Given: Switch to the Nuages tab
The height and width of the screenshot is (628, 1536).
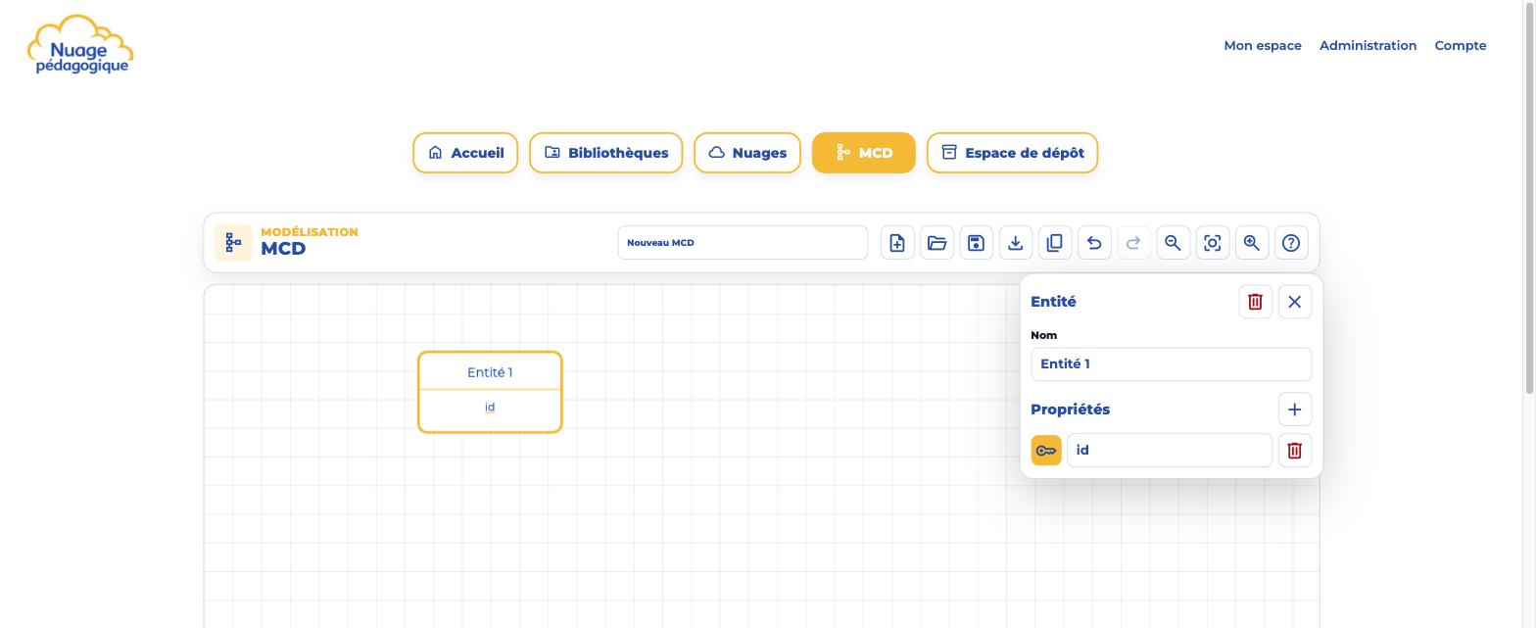Looking at the screenshot, I should (x=747, y=153).
